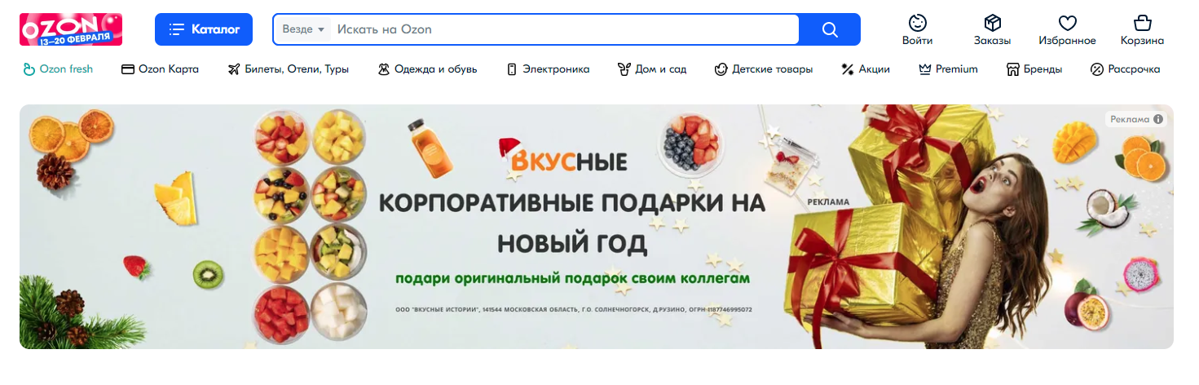Screen dimensions: 1199x385
Task: Go to Акции percent-icon link
Action: tap(866, 69)
